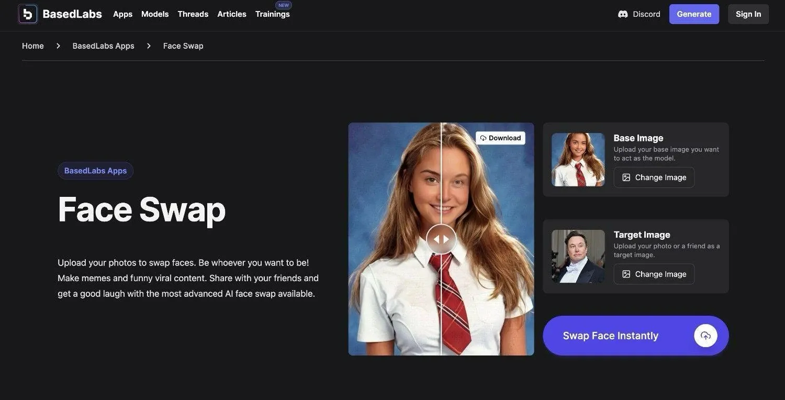The width and height of the screenshot is (785, 400).
Task: Open the Trainings page
Action: click(x=272, y=14)
